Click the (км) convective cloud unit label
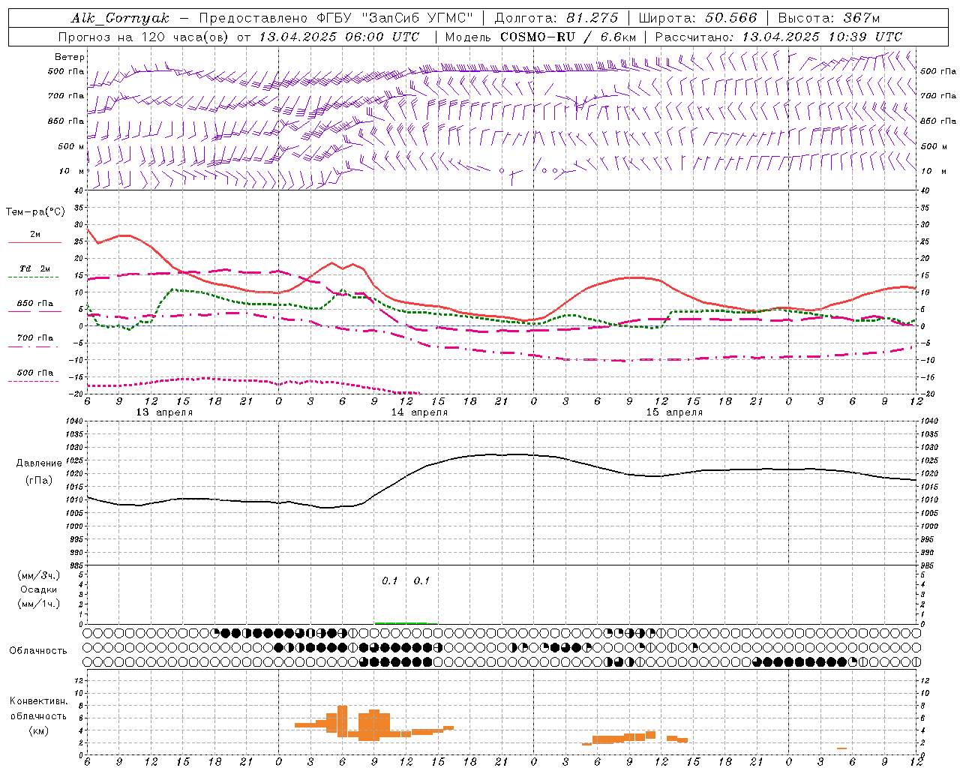The width and height of the screenshot is (960, 768). pos(39,730)
